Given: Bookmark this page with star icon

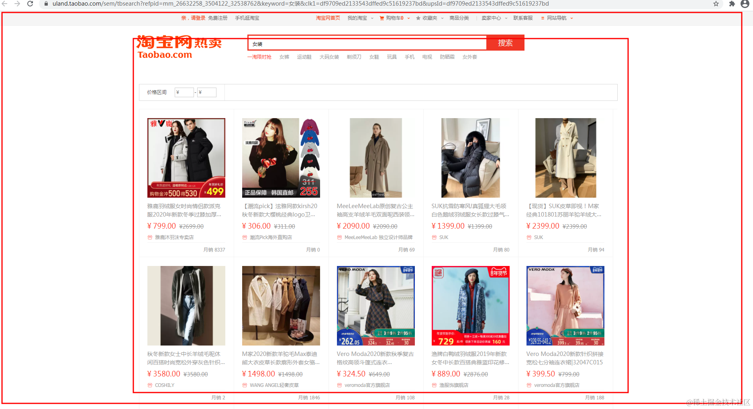Looking at the screenshot, I should [x=716, y=4].
